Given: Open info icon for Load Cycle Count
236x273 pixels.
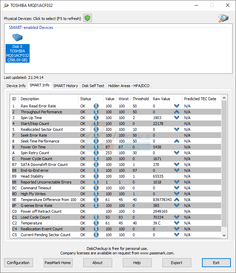Looking at the screenshot, I should [x=96, y=217].
